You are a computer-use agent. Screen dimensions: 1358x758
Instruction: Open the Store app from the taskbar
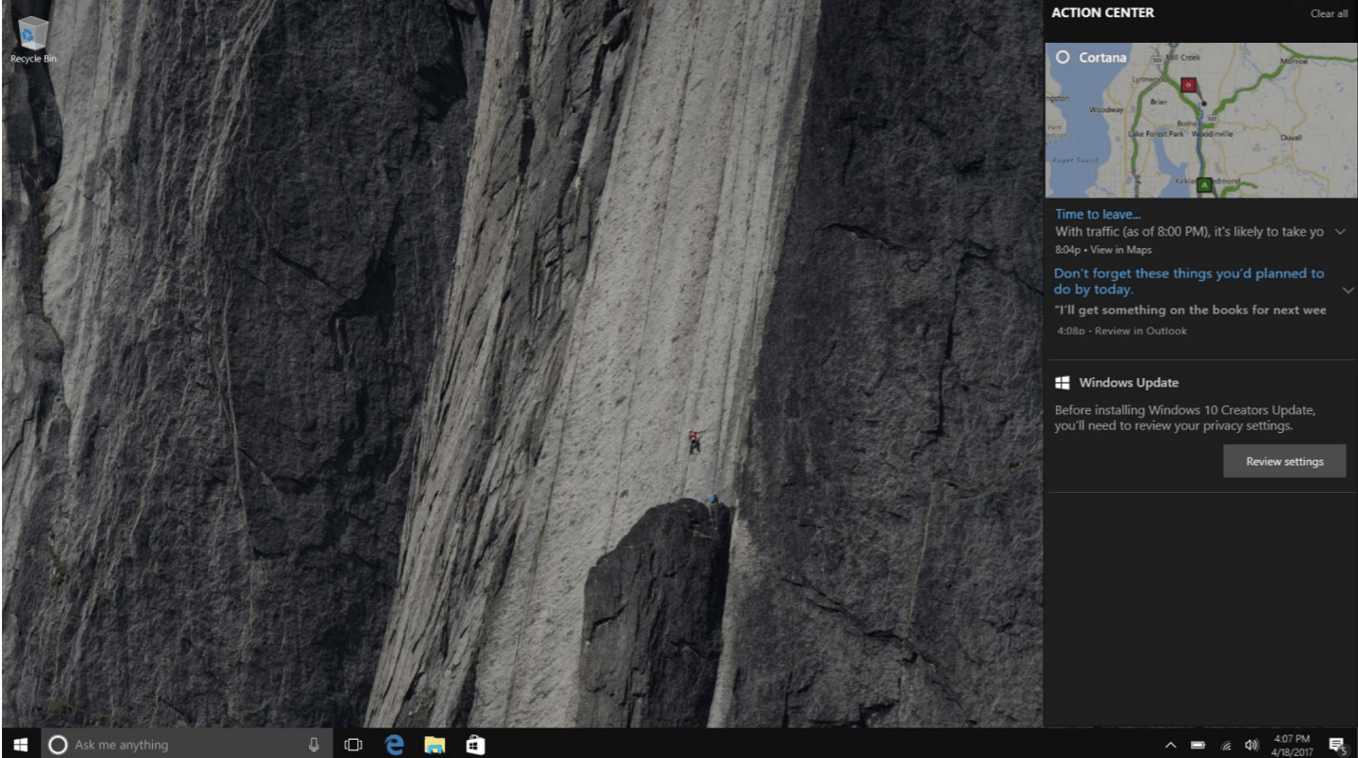[x=475, y=746]
